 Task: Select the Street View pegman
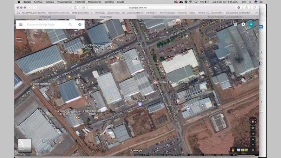coord(233,150)
